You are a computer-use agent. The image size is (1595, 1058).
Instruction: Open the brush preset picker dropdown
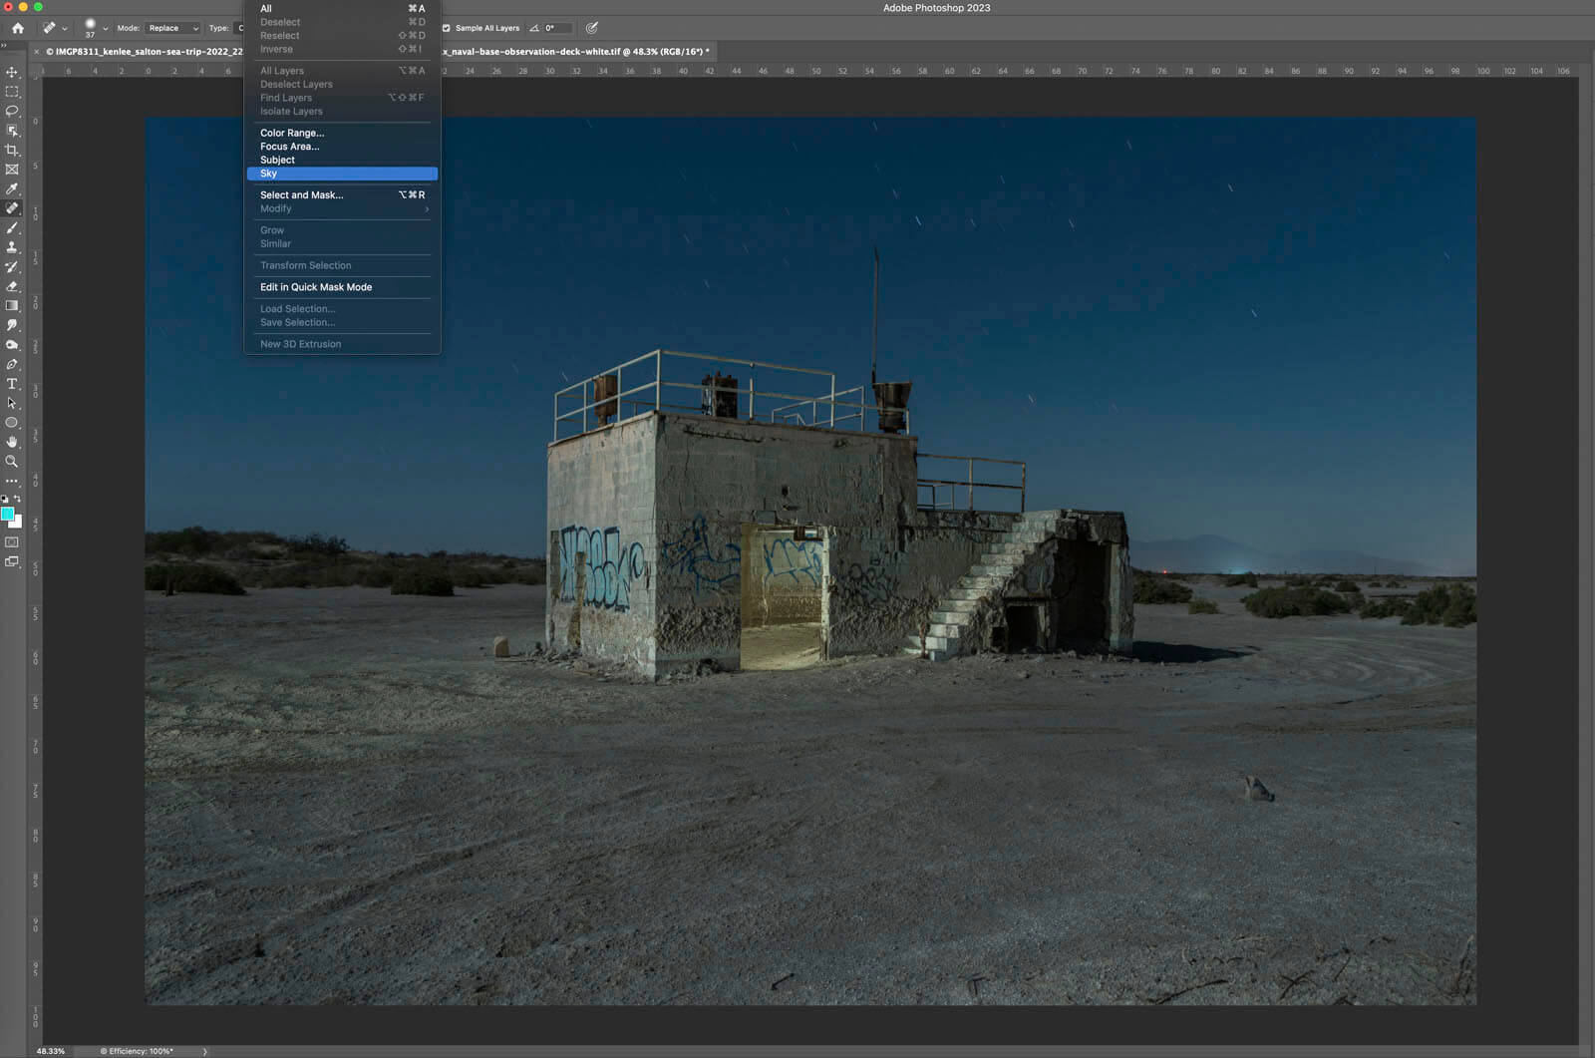click(x=105, y=29)
